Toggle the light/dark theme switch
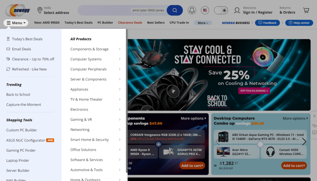 coord(221,10)
